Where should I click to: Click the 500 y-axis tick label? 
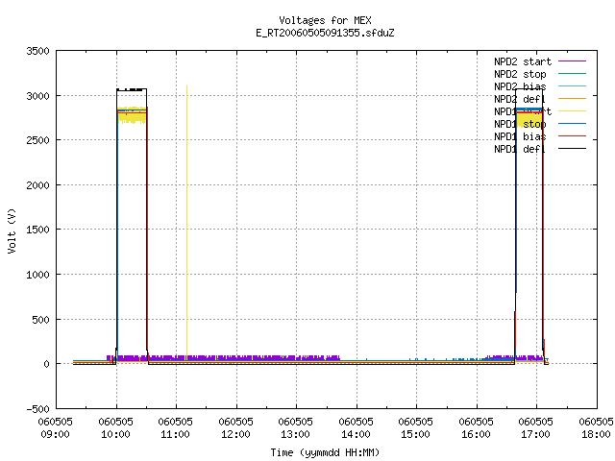point(40,320)
